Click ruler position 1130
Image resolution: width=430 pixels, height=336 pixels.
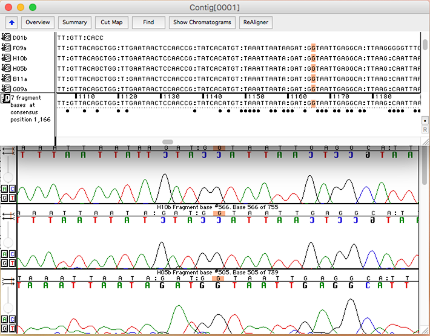[170, 96]
